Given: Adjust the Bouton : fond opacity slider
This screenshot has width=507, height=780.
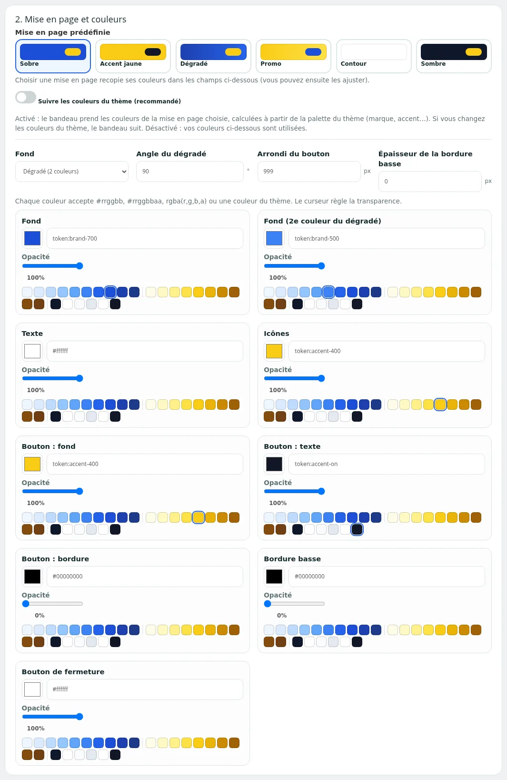Looking at the screenshot, I should click(x=52, y=491).
